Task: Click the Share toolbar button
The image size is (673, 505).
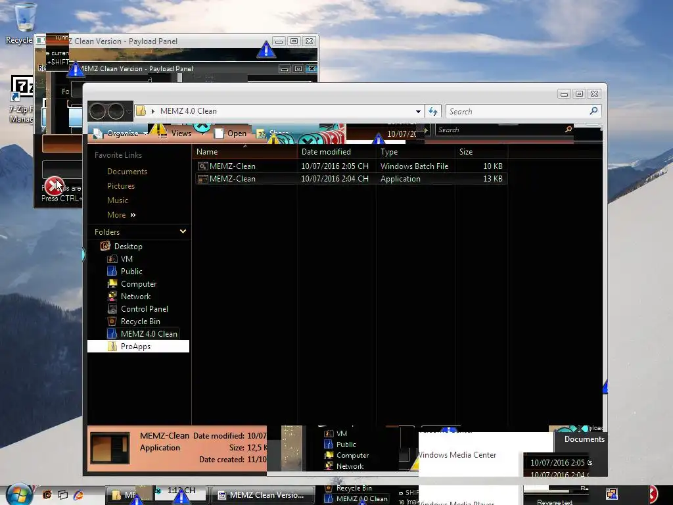Action: (x=273, y=133)
